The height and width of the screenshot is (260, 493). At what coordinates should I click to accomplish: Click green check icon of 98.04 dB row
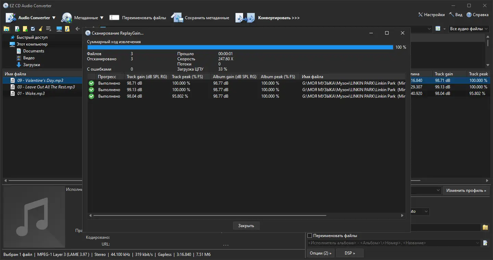coord(91,96)
